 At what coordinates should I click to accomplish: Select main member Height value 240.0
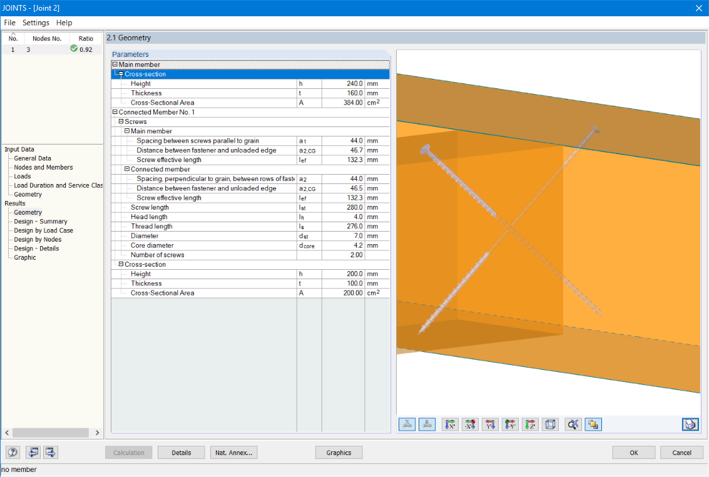343,84
